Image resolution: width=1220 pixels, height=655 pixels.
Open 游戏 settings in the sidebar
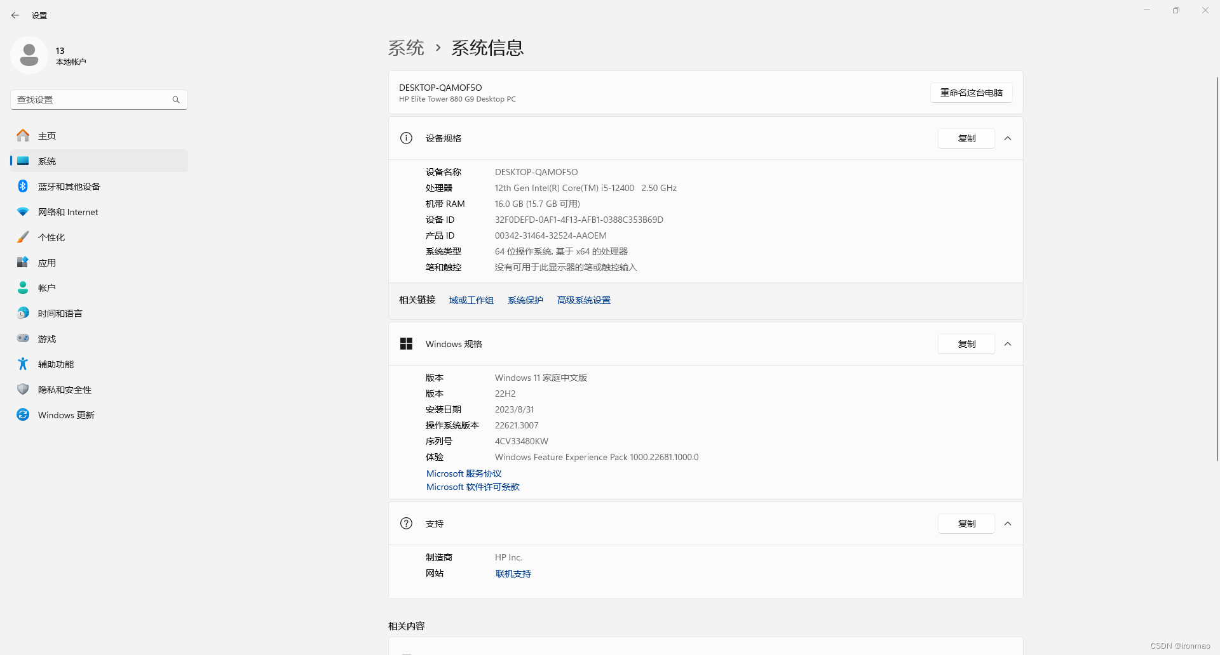(x=99, y=338)
